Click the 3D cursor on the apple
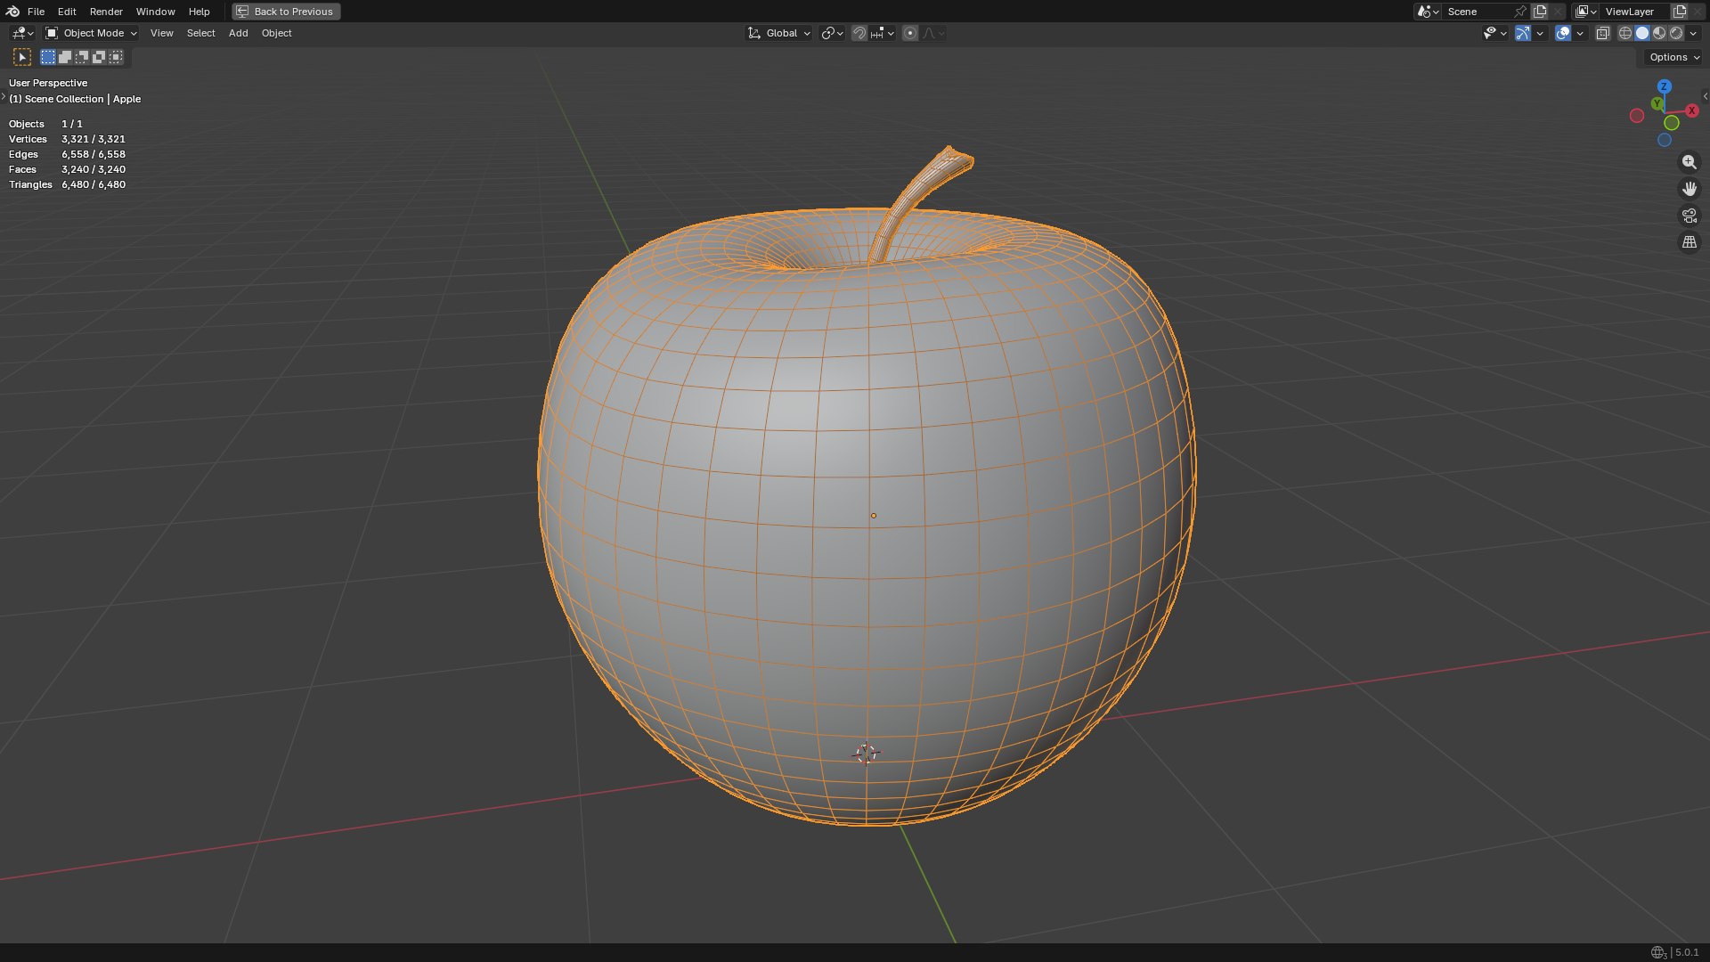Screen dimensions: 1710x962 [866, 754]
